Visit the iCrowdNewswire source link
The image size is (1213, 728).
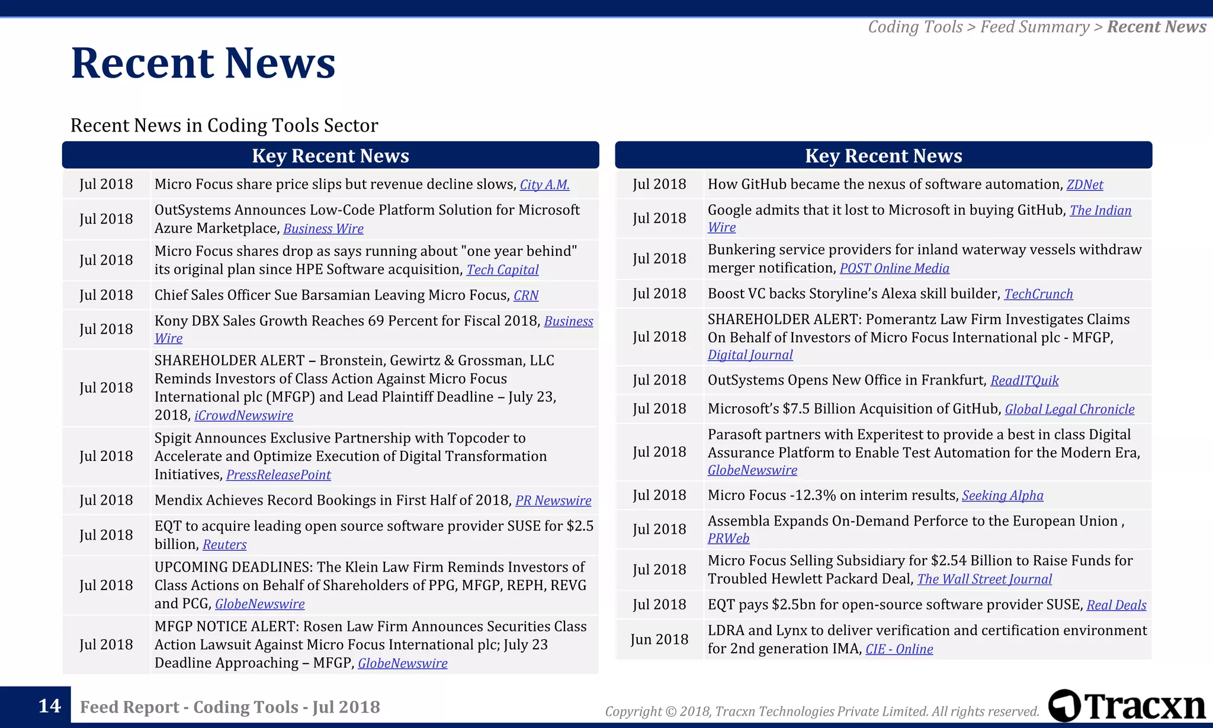(x=243, y=416)
